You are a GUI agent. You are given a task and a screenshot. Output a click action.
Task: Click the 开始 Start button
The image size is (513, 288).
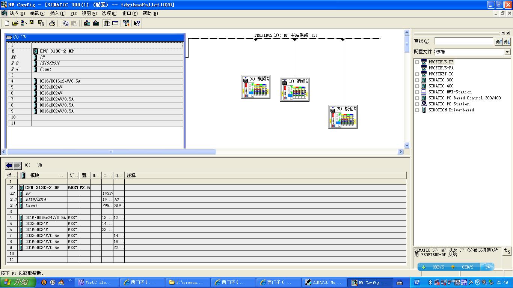click(18, 282)
